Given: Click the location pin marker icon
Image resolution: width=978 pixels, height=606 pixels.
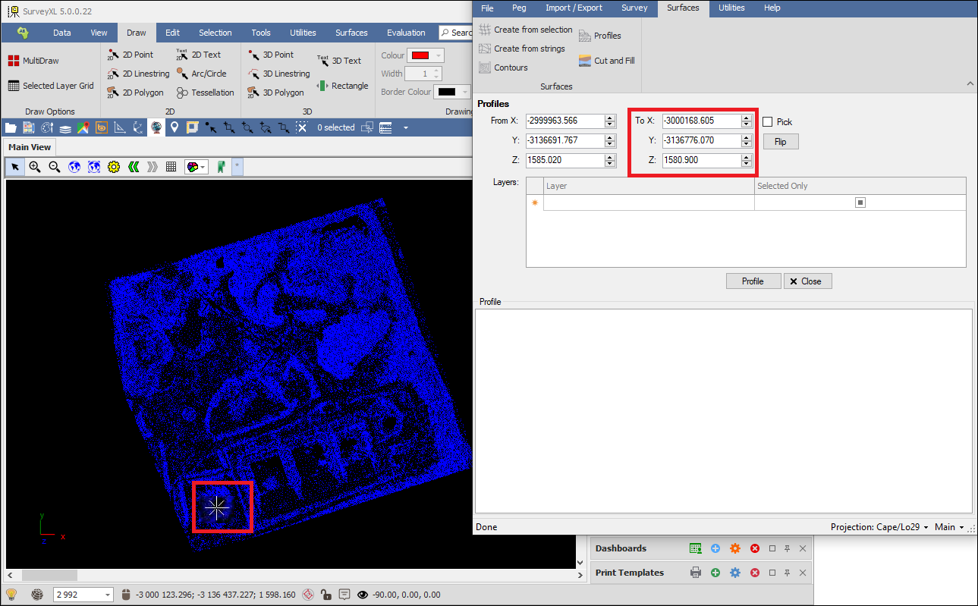Looking at the screenshot, I should pos(175,127).
